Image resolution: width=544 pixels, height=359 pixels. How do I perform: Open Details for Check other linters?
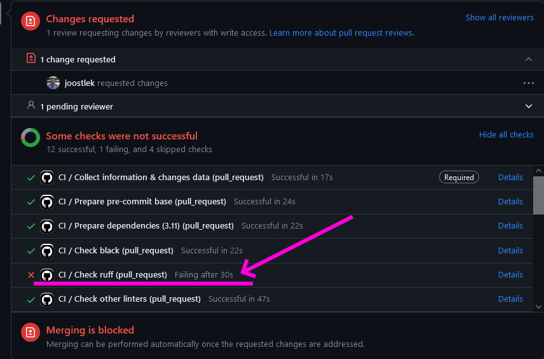510,299
